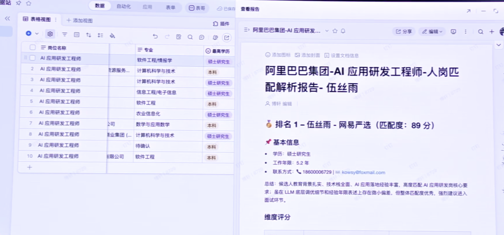
Task: Open search in the table toolbar
Action: [190, 37]
